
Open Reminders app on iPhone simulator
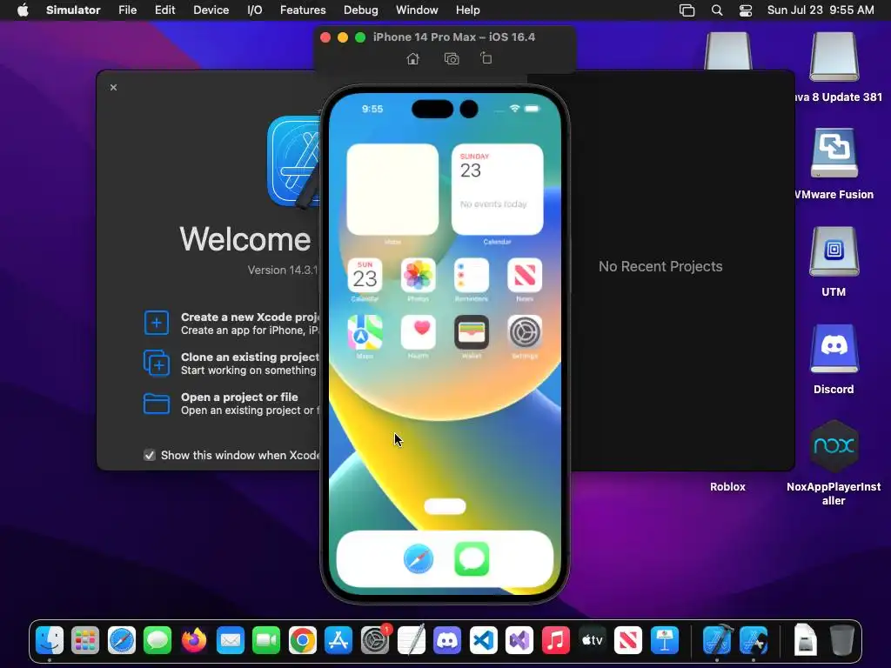click(x=472, y=276)
